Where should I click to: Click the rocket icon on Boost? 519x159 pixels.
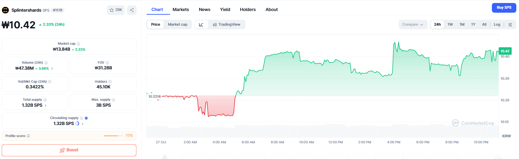(62, 150)
